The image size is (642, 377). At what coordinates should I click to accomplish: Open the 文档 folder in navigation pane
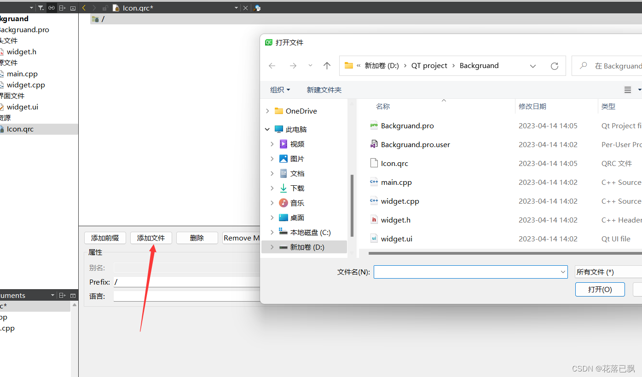(292, 173)
